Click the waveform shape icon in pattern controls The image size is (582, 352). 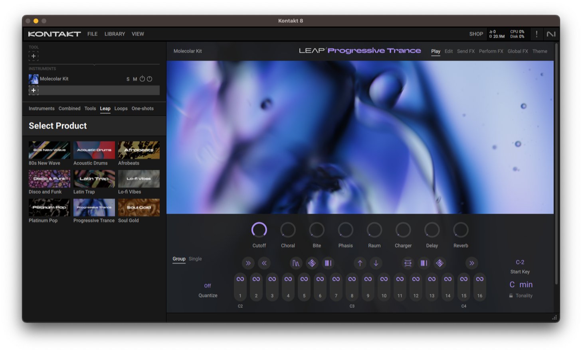point(296,263)
